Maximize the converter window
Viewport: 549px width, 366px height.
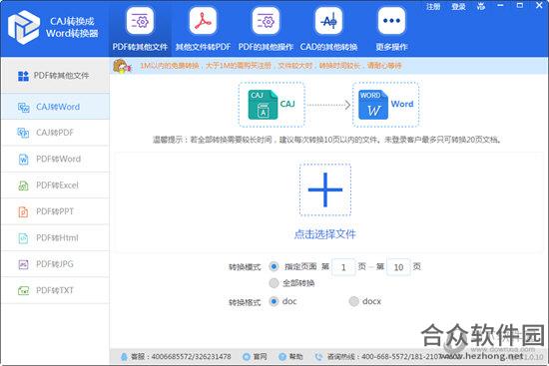click(x=520, y=5)
